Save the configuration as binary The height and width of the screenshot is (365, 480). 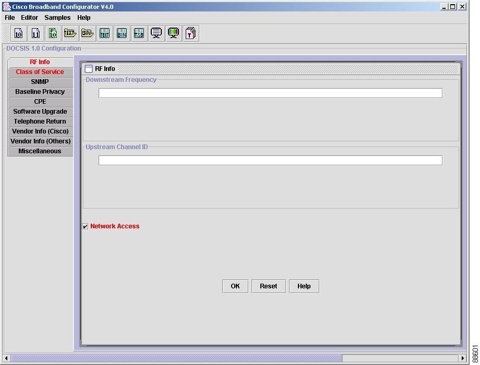(122, 33)
